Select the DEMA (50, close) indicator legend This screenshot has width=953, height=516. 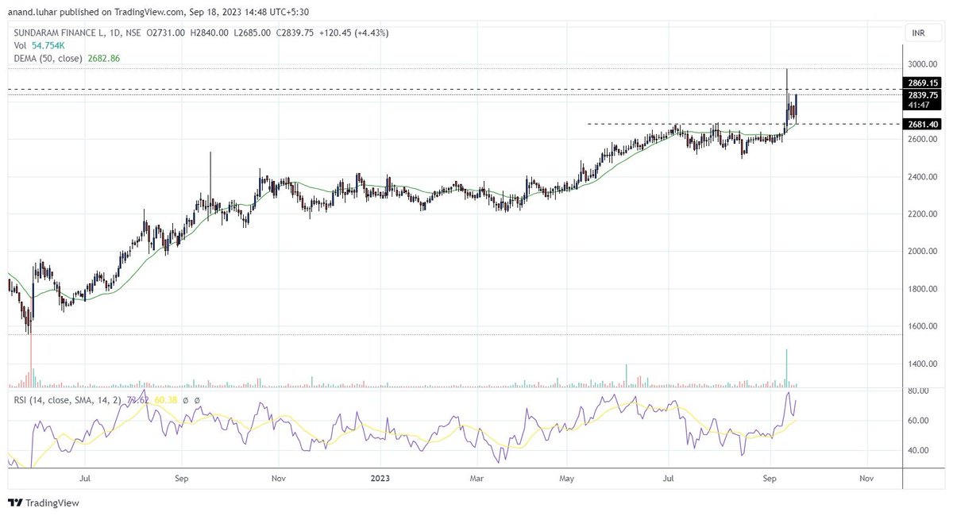click(x=48, y=58)
